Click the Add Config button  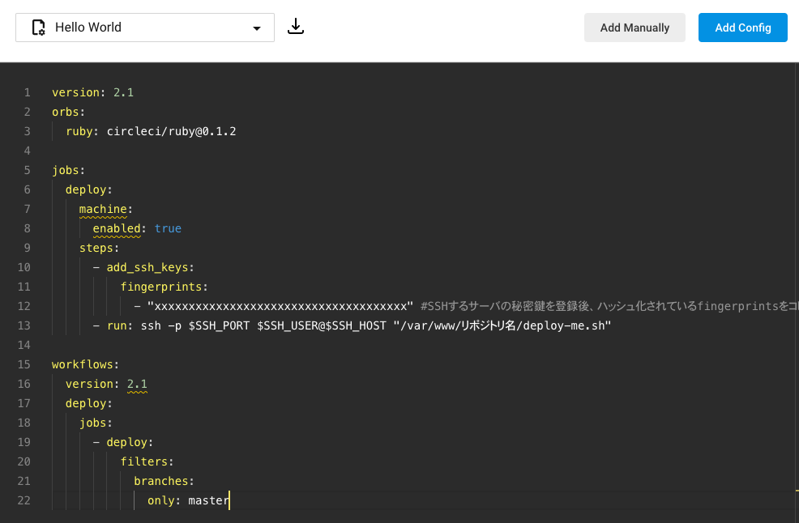click(x=742, y=28)
